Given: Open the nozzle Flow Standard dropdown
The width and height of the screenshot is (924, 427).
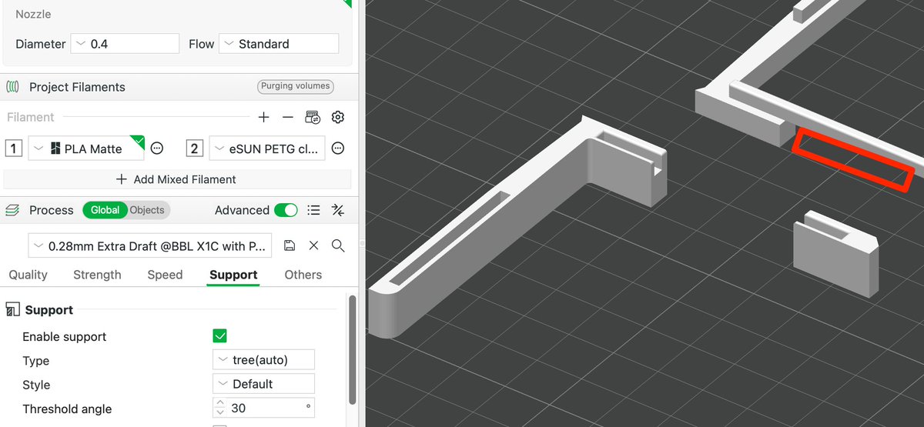Looking at the screenshot, I should 279,44.
